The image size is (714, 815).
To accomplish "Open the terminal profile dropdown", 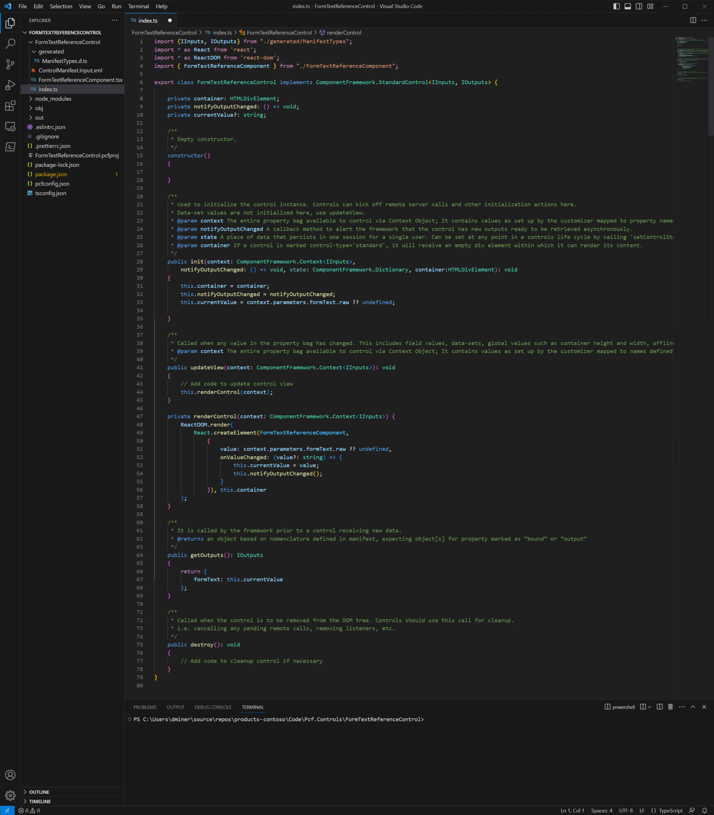I will coord(650,707).
